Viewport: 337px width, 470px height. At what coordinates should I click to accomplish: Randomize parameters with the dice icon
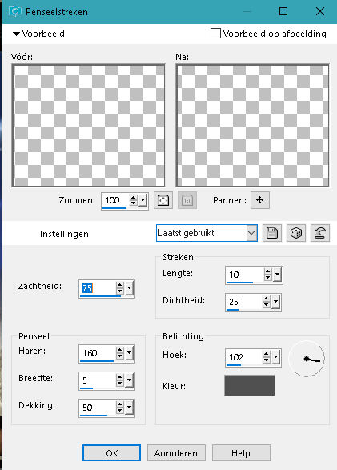296,233
